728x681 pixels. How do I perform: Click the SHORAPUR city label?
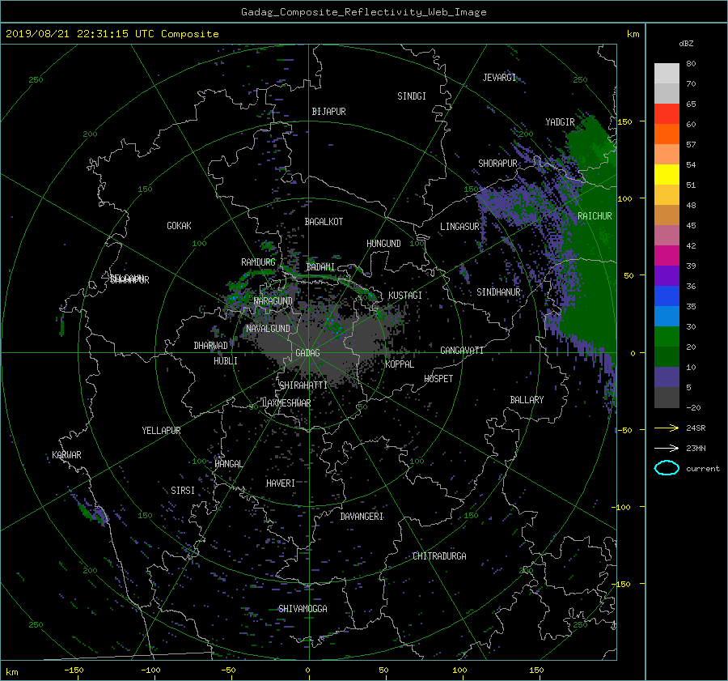(x=497, y=164)
